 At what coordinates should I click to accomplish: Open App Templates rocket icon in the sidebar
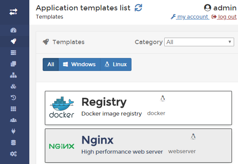(13, 41)
